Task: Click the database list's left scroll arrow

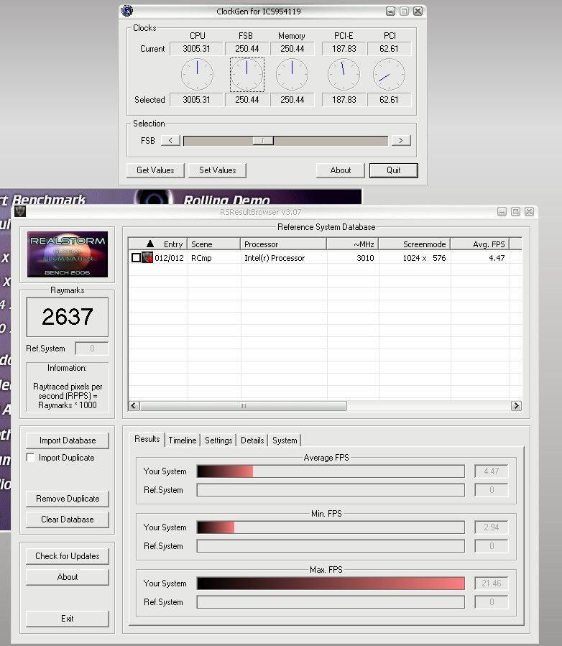Action: coord(134,406)
